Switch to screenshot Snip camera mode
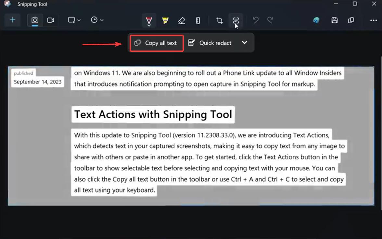 (35, 20)
